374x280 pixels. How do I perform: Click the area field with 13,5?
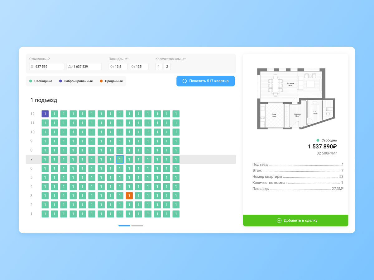pyautogui.click(x=118, y=67)
